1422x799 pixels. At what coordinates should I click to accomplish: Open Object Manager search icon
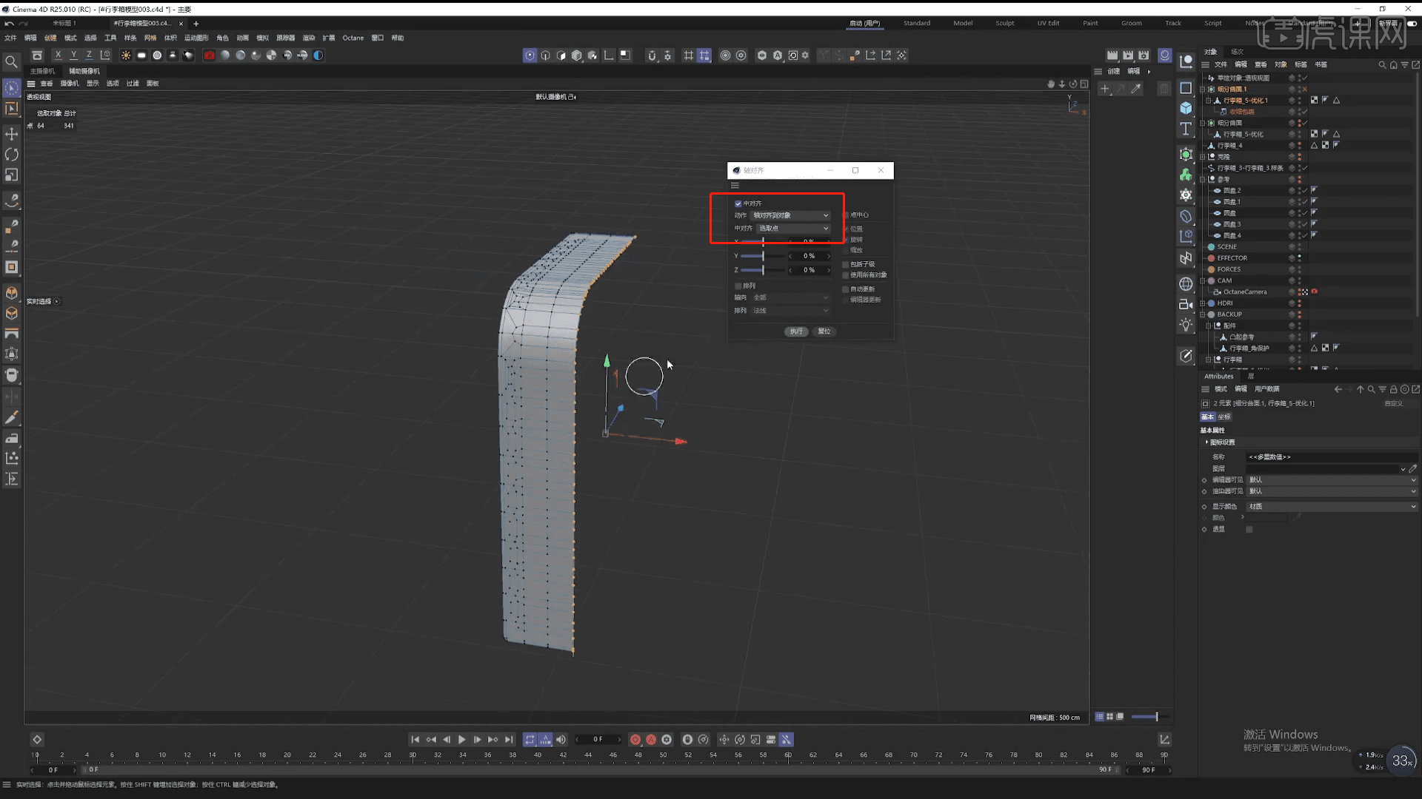point(1382,65)
